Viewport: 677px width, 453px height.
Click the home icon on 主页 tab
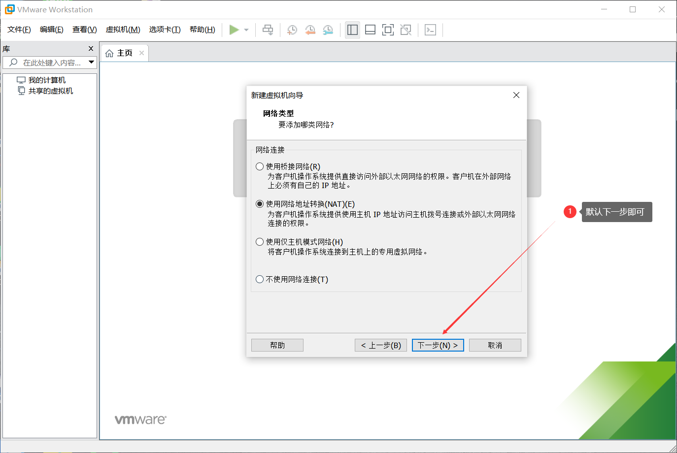pos(109,53)
